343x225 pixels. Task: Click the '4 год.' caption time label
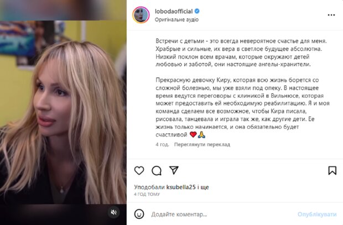click(162, 144)
